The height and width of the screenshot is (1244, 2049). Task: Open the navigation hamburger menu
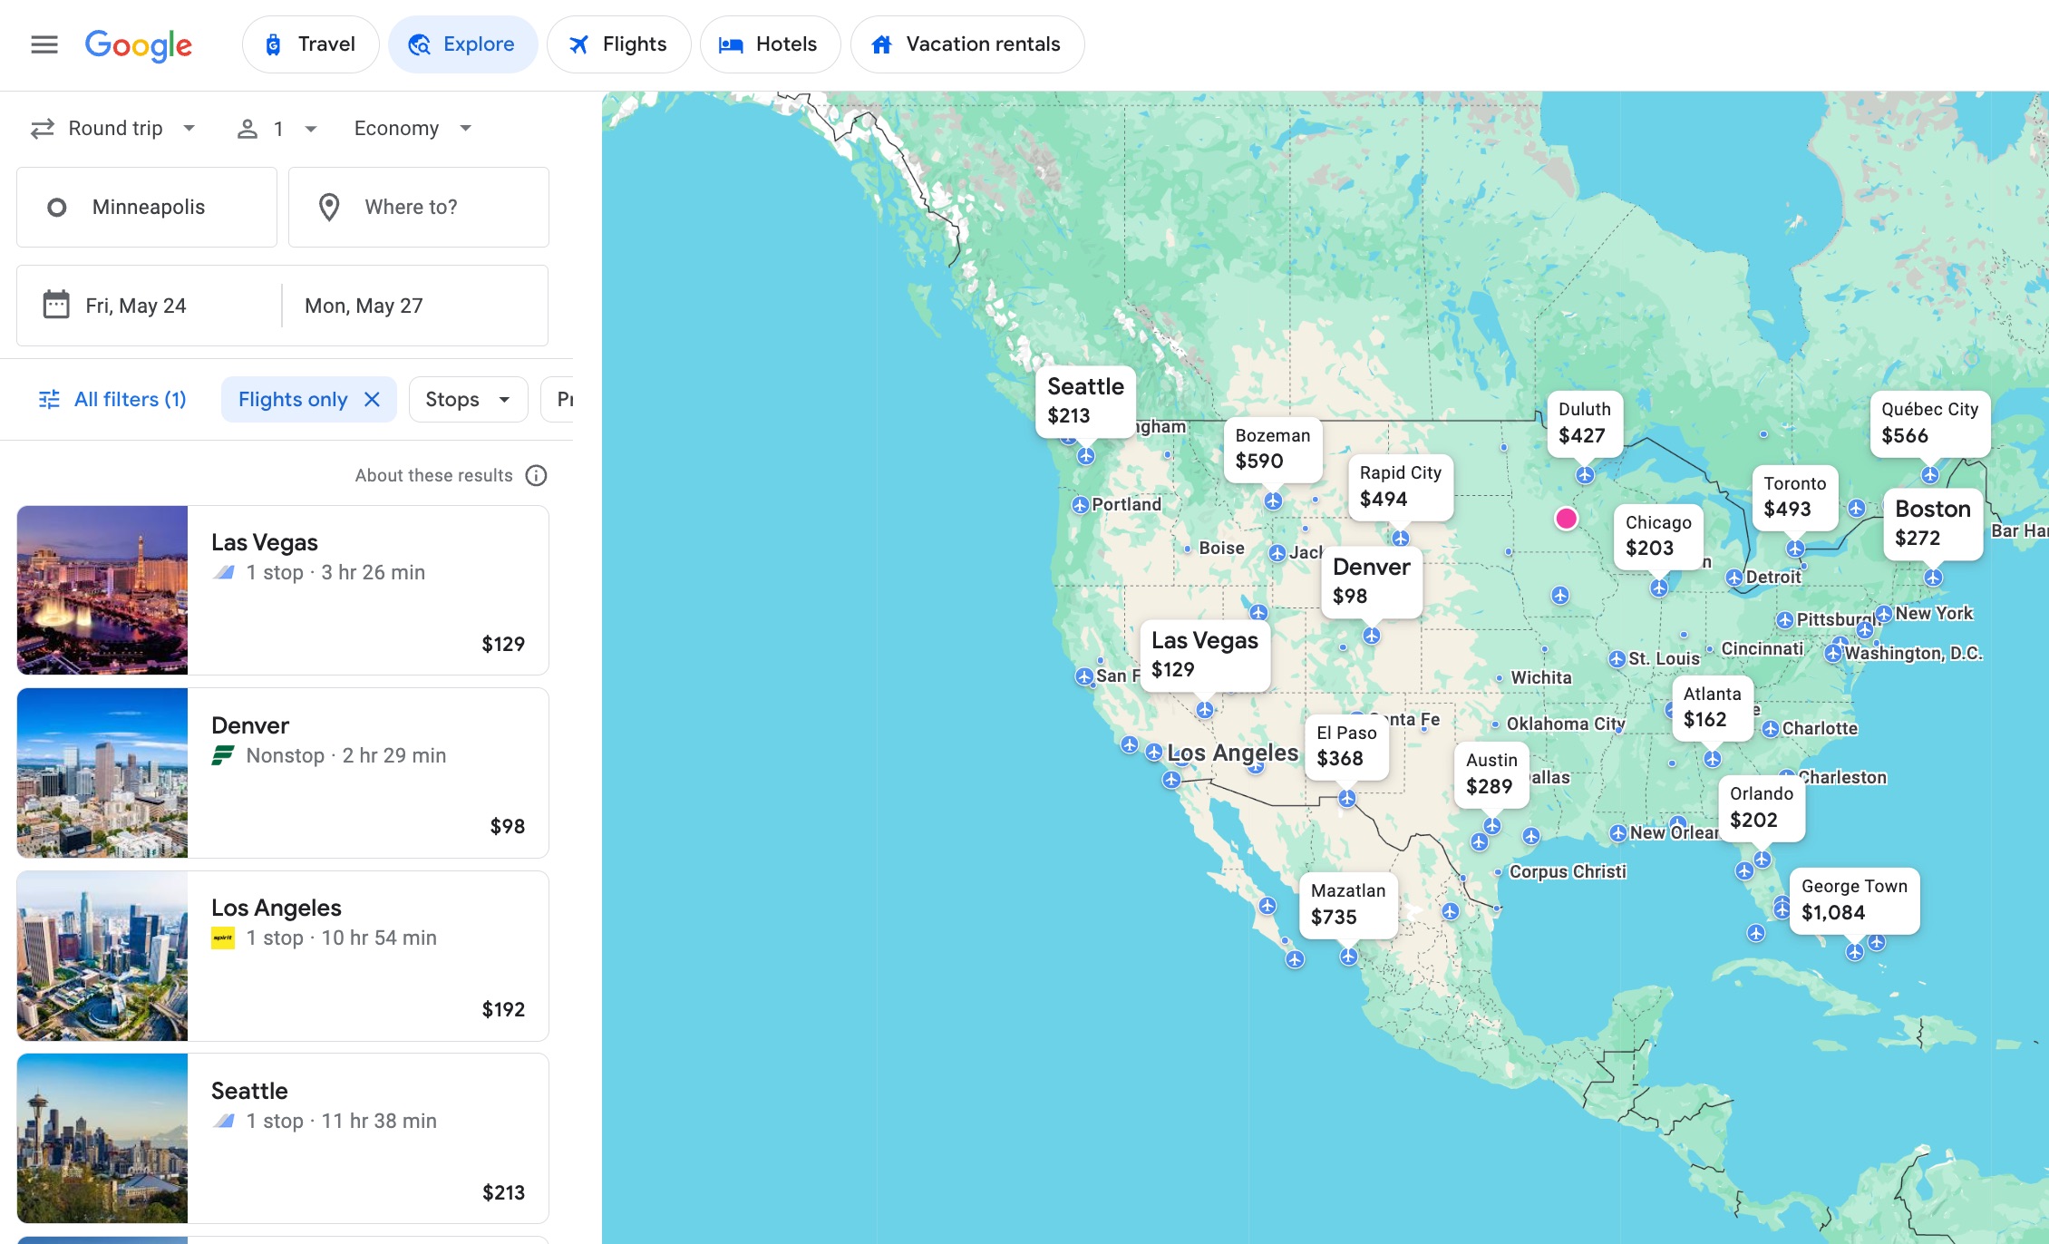click(43, 44)
